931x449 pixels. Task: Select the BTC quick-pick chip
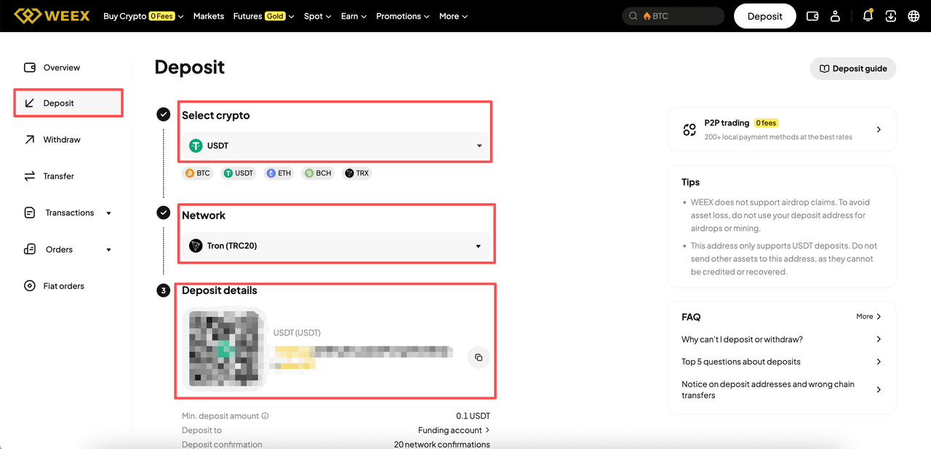(198, 173)
